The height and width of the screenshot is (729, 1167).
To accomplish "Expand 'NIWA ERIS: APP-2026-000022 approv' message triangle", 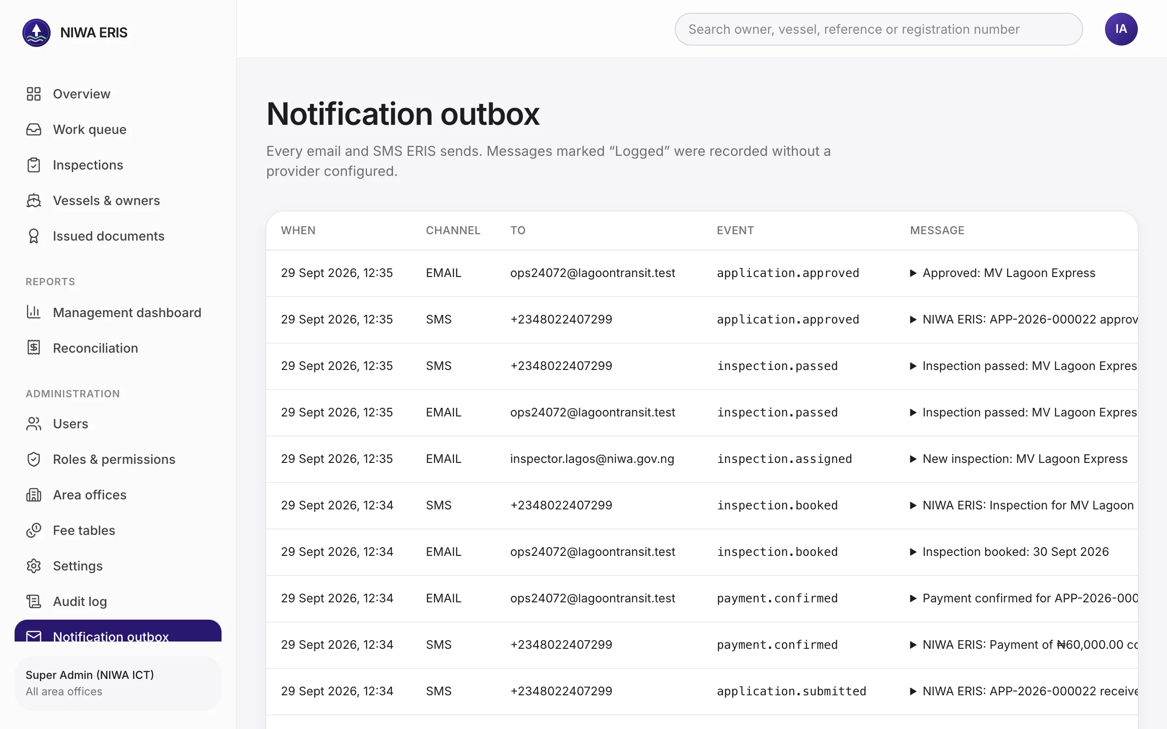I will click(913, 320).
